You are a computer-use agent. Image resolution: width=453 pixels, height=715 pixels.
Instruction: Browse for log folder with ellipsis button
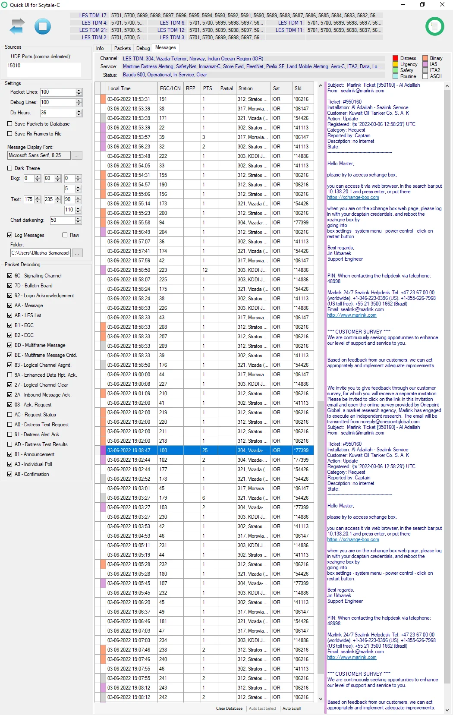(77, 253)
